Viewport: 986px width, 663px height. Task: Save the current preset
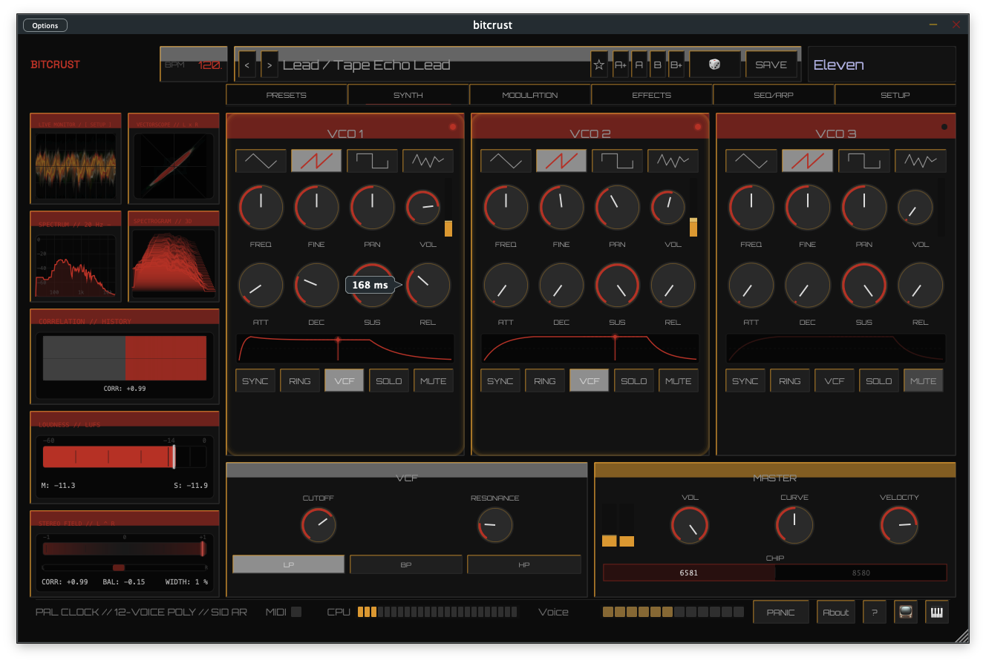tap(771, 65)
